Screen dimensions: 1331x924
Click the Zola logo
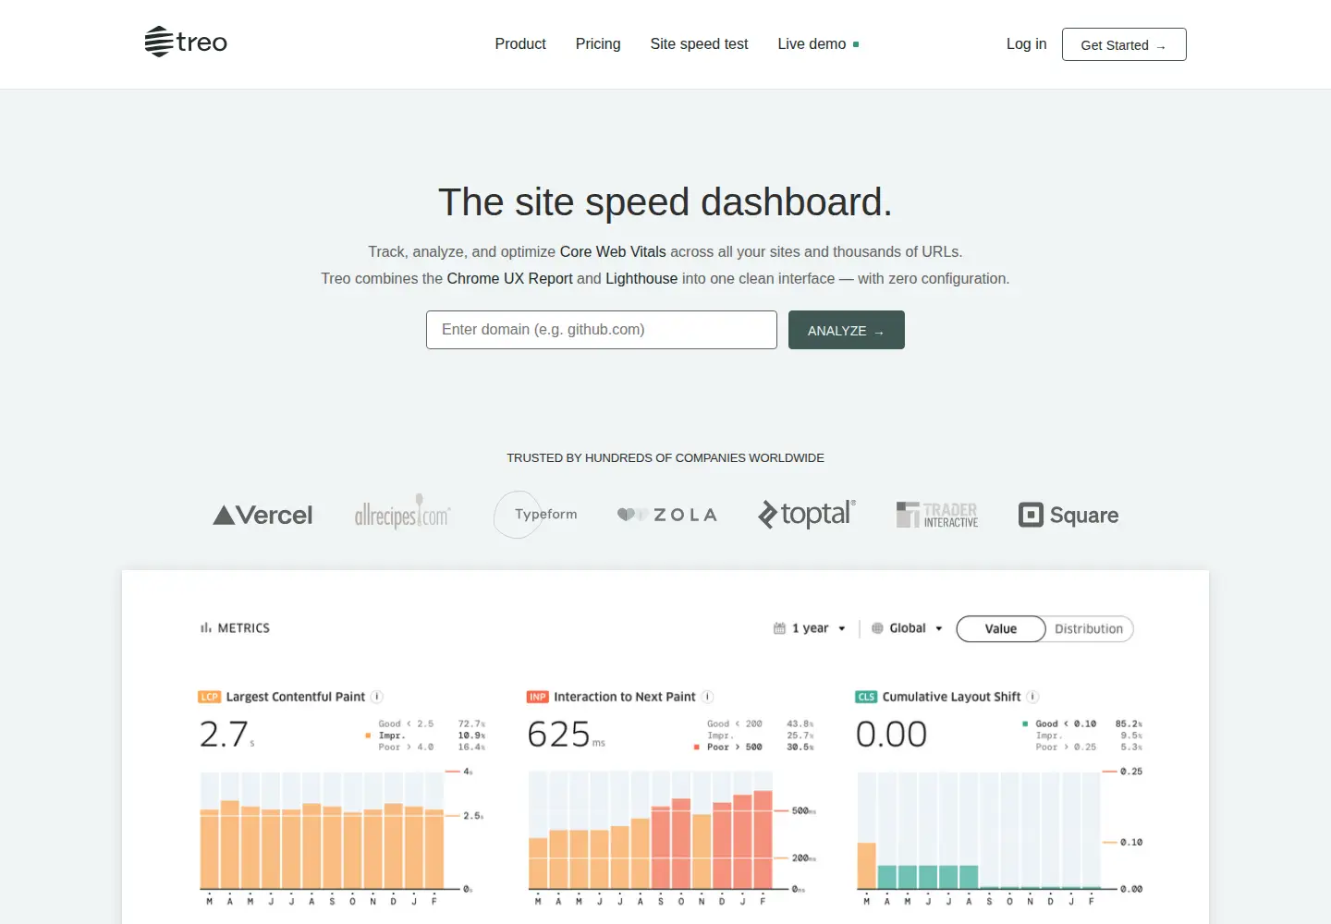click(667, 515)
